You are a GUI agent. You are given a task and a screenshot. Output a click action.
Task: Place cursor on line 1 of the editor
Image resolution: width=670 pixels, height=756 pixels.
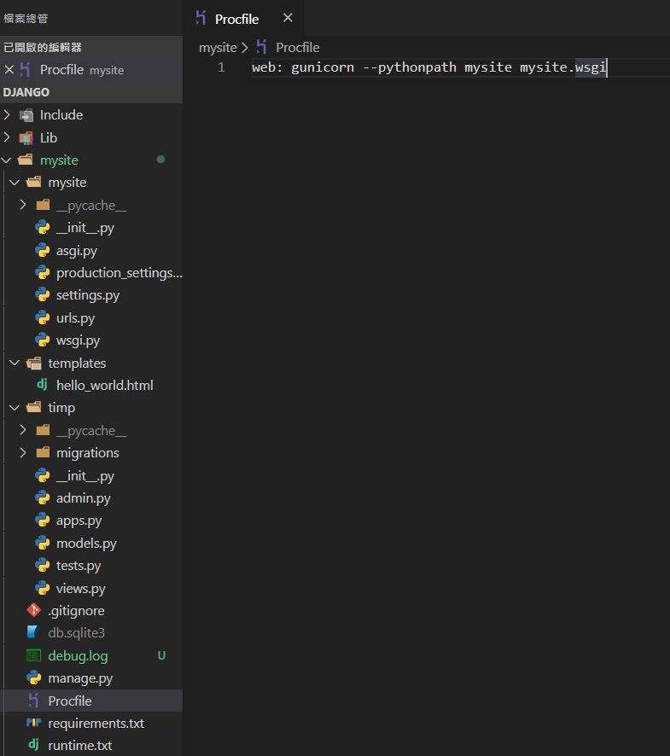[x=427, y=68]
